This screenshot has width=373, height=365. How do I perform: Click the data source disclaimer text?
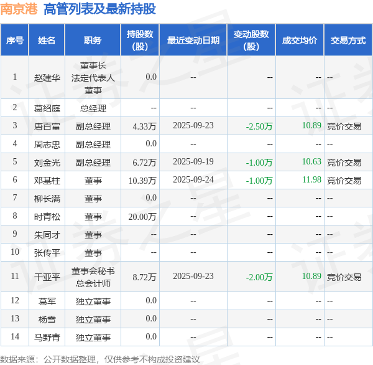[100, 359]
